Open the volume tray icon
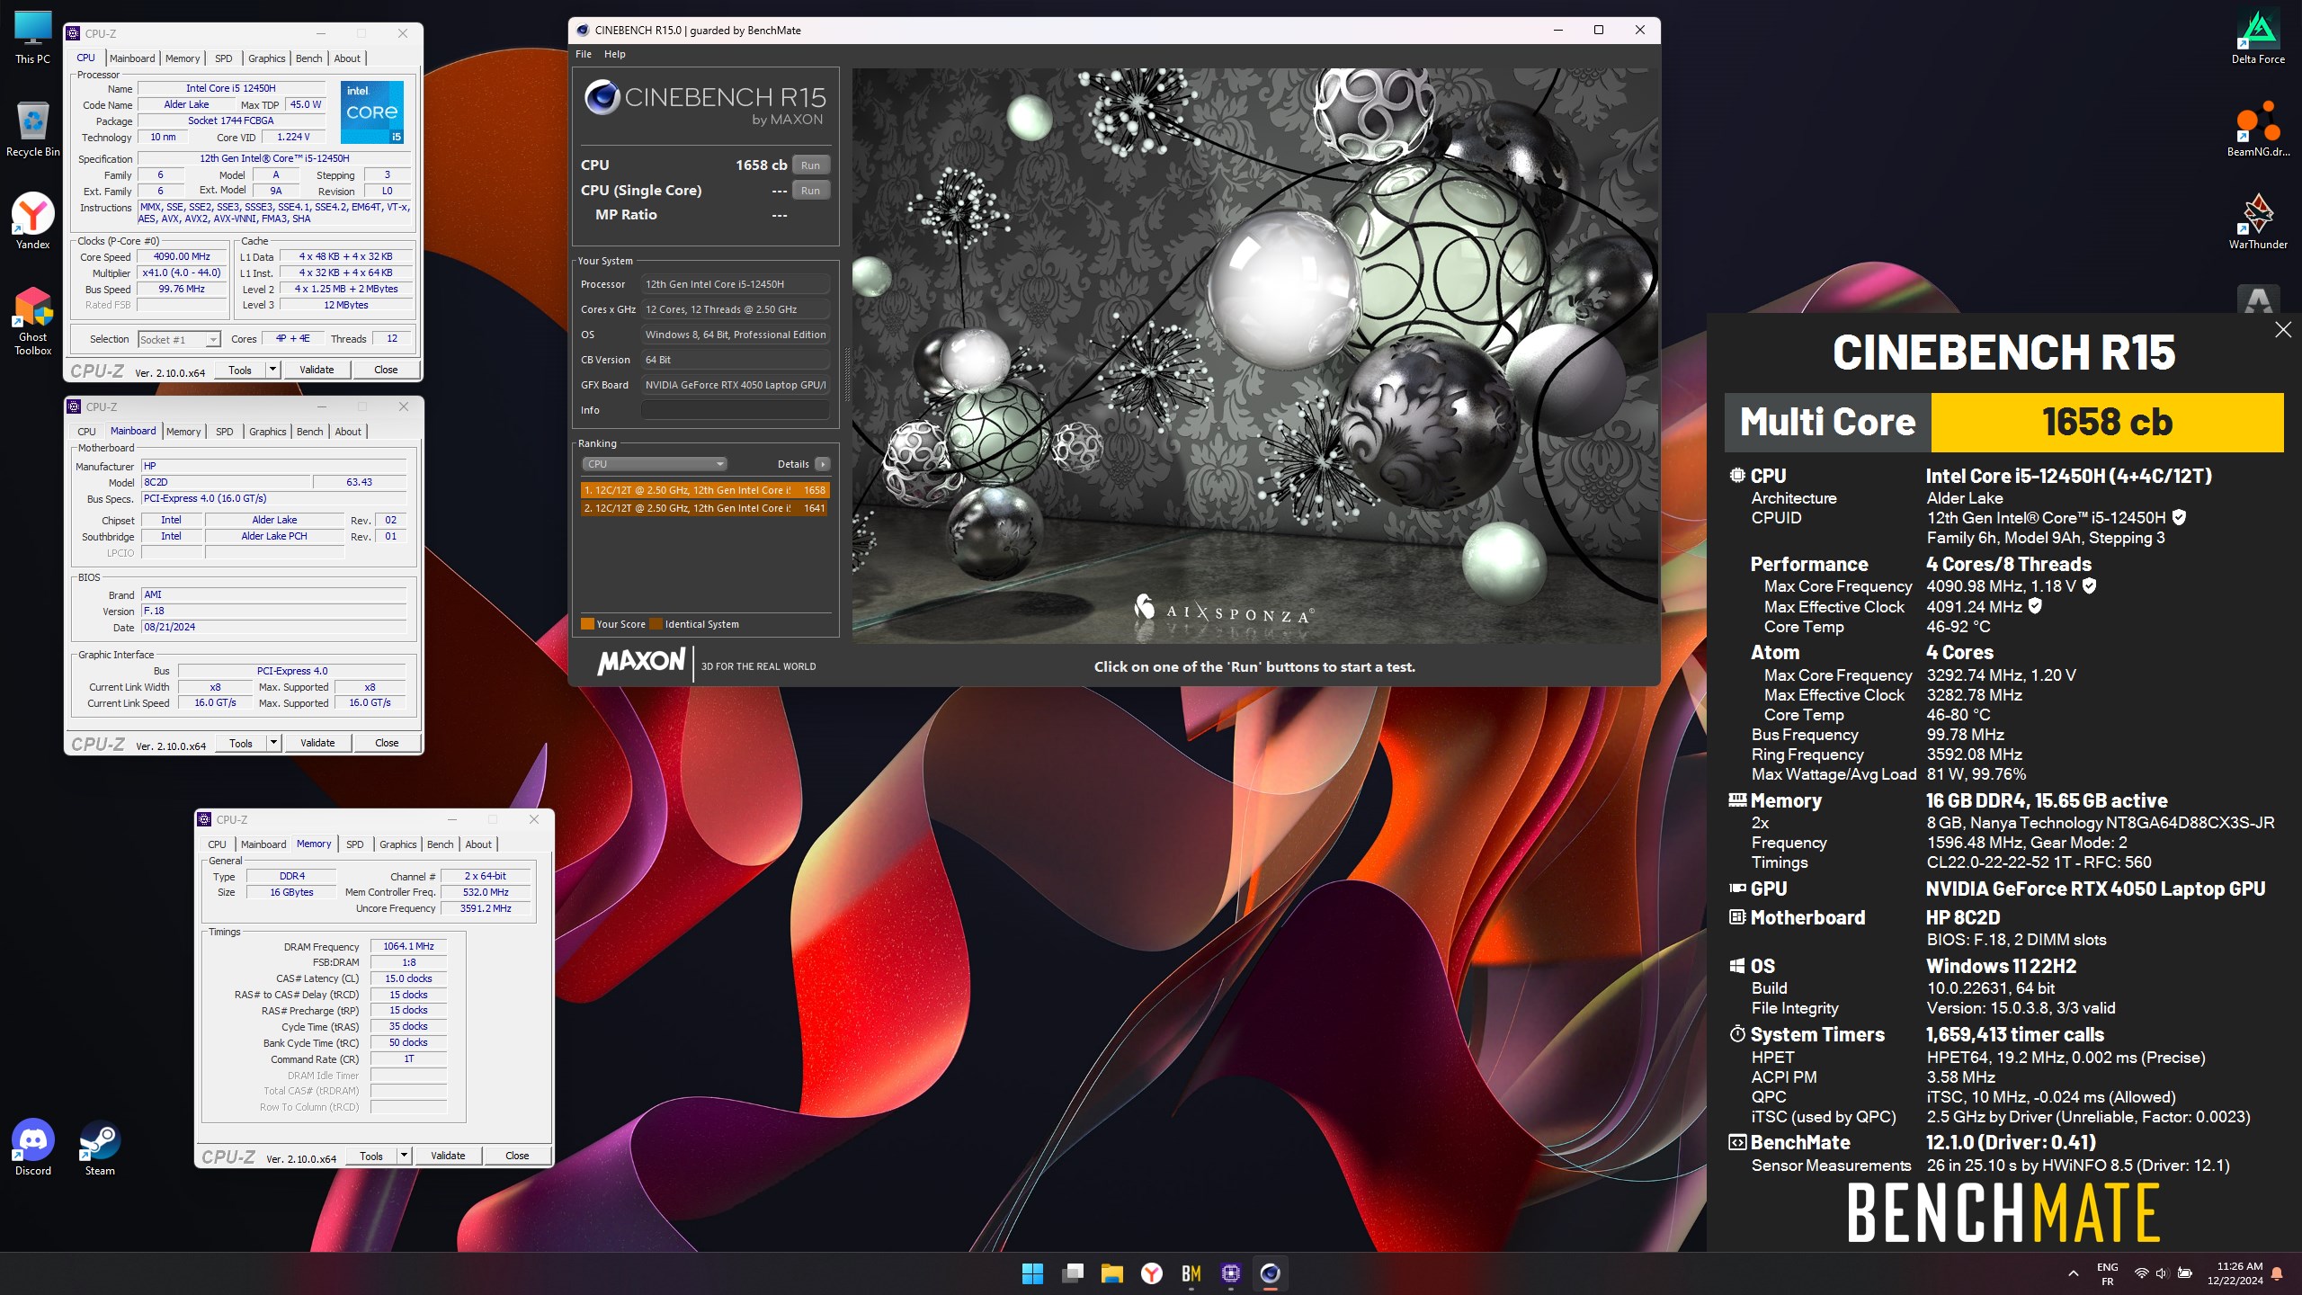Image resolution: width=2302 pixels, height=1295 pixels. coord(2163,1273)
